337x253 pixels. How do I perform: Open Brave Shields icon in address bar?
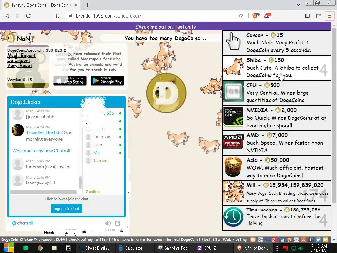(255, 16)
